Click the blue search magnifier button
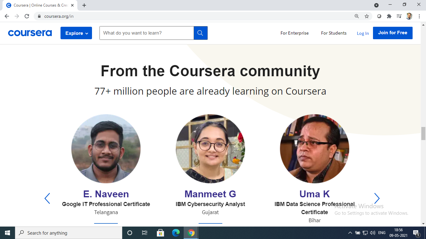This screenshot has width=426, height=239. click(x=201, y=33)
